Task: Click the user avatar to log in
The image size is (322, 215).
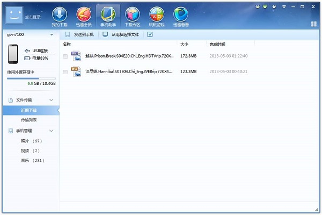Action: point(14,15)
